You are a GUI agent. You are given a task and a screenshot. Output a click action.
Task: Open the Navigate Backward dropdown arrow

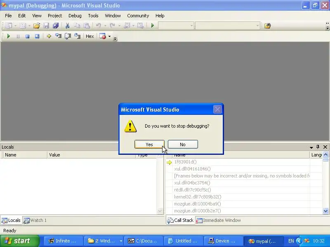click(x=133, y=26)
